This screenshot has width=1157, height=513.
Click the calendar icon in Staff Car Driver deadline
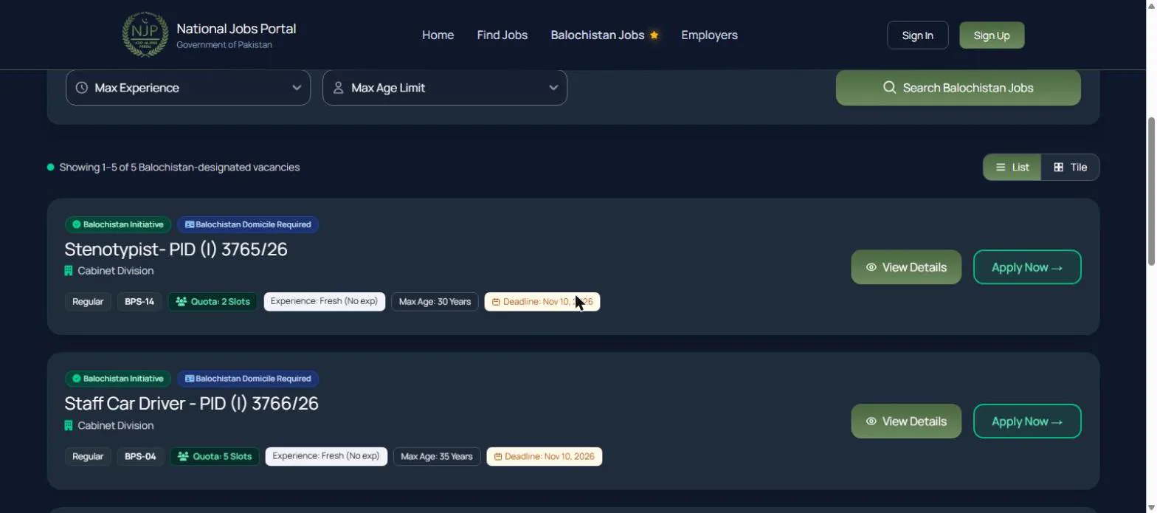coord(498,457)
